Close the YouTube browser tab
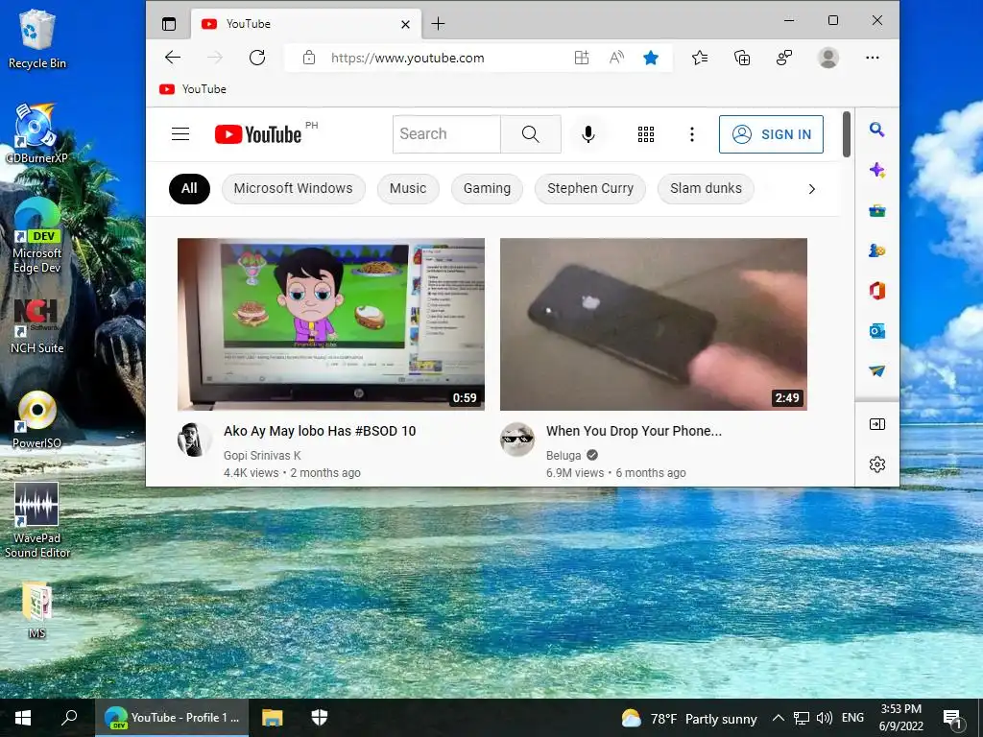The image size is (983, 737). click(x=406, y=24)
